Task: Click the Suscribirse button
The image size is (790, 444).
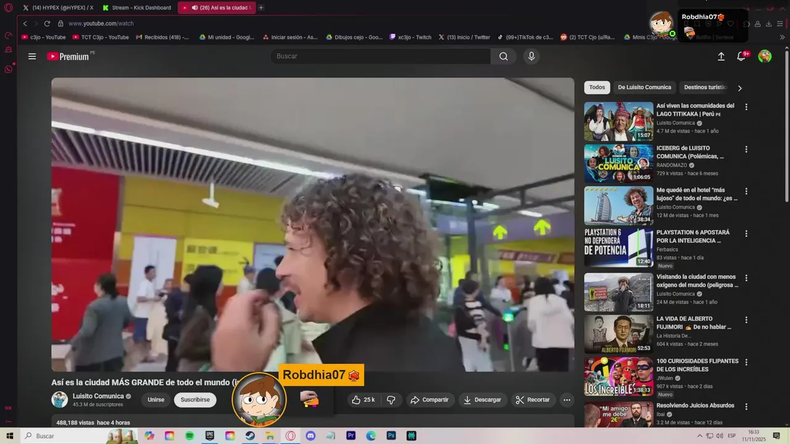Action: pyautogui.click(x=195, y=400)
